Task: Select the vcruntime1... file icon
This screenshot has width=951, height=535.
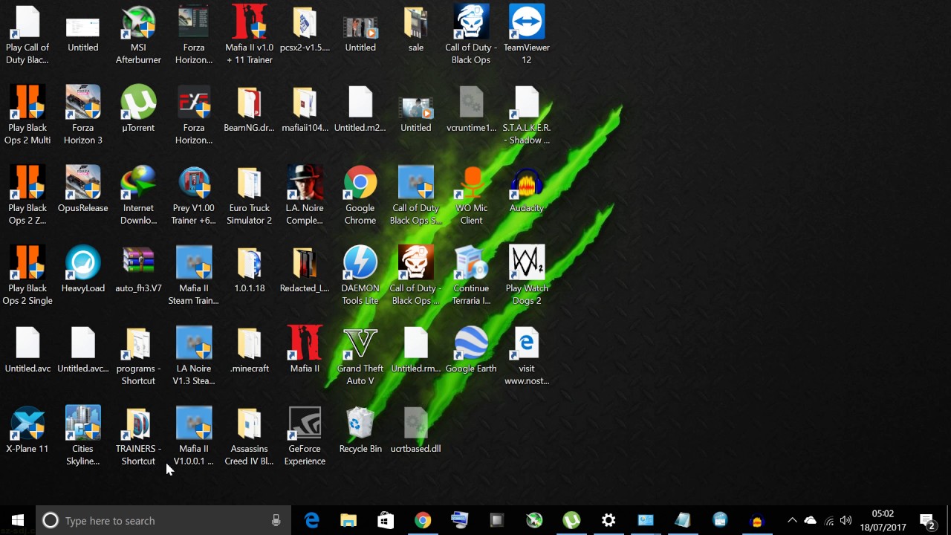Action: (471, 108)
